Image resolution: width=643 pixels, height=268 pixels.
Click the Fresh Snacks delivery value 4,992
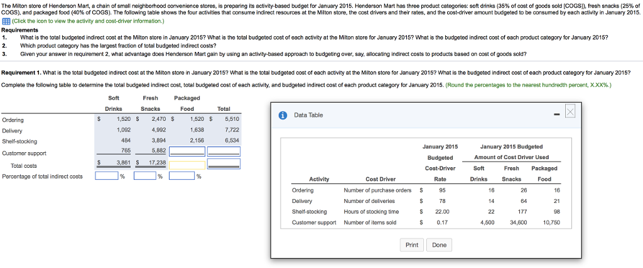tap(159, 130)
